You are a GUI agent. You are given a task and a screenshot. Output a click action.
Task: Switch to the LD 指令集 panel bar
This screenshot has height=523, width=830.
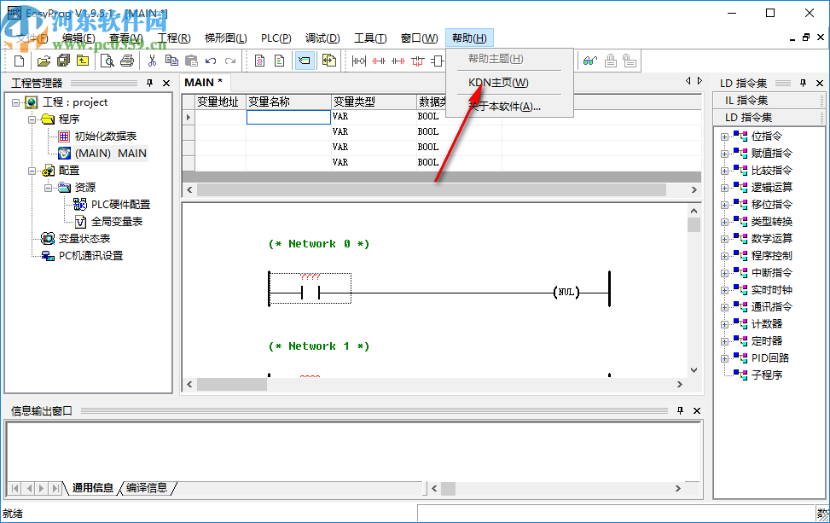(768, 118)
